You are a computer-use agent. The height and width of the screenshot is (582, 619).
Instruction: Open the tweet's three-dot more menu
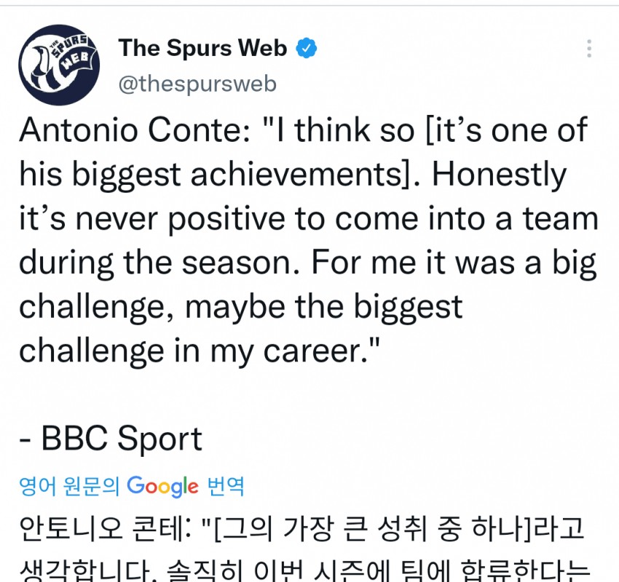pos(588,49)
